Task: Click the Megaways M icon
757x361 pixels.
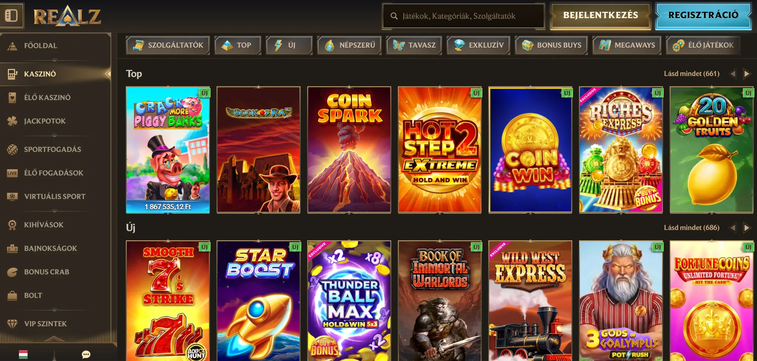Action: [x=605, y=45]
